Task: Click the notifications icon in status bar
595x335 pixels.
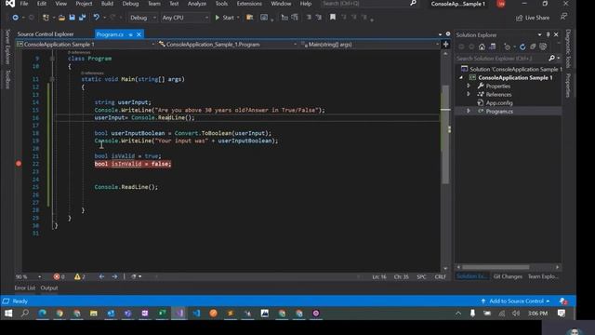Action: coord(563,301)
